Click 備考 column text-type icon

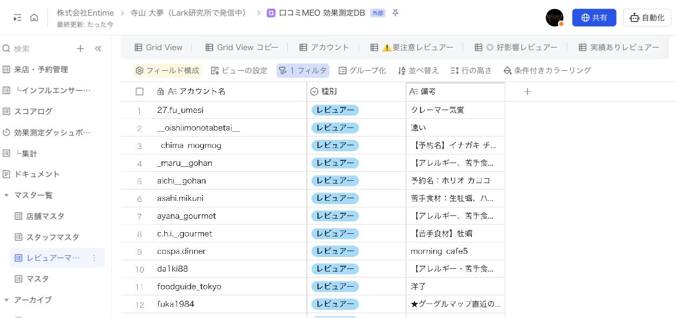coord(414,92)
